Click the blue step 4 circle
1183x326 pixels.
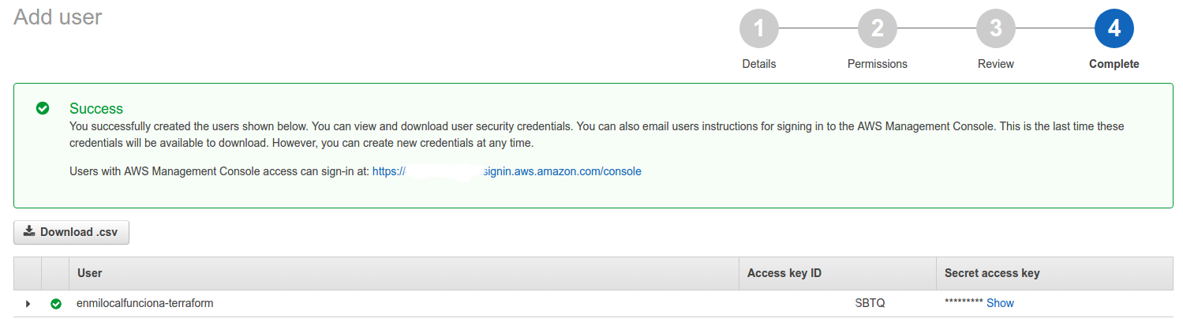(1114, 29)
